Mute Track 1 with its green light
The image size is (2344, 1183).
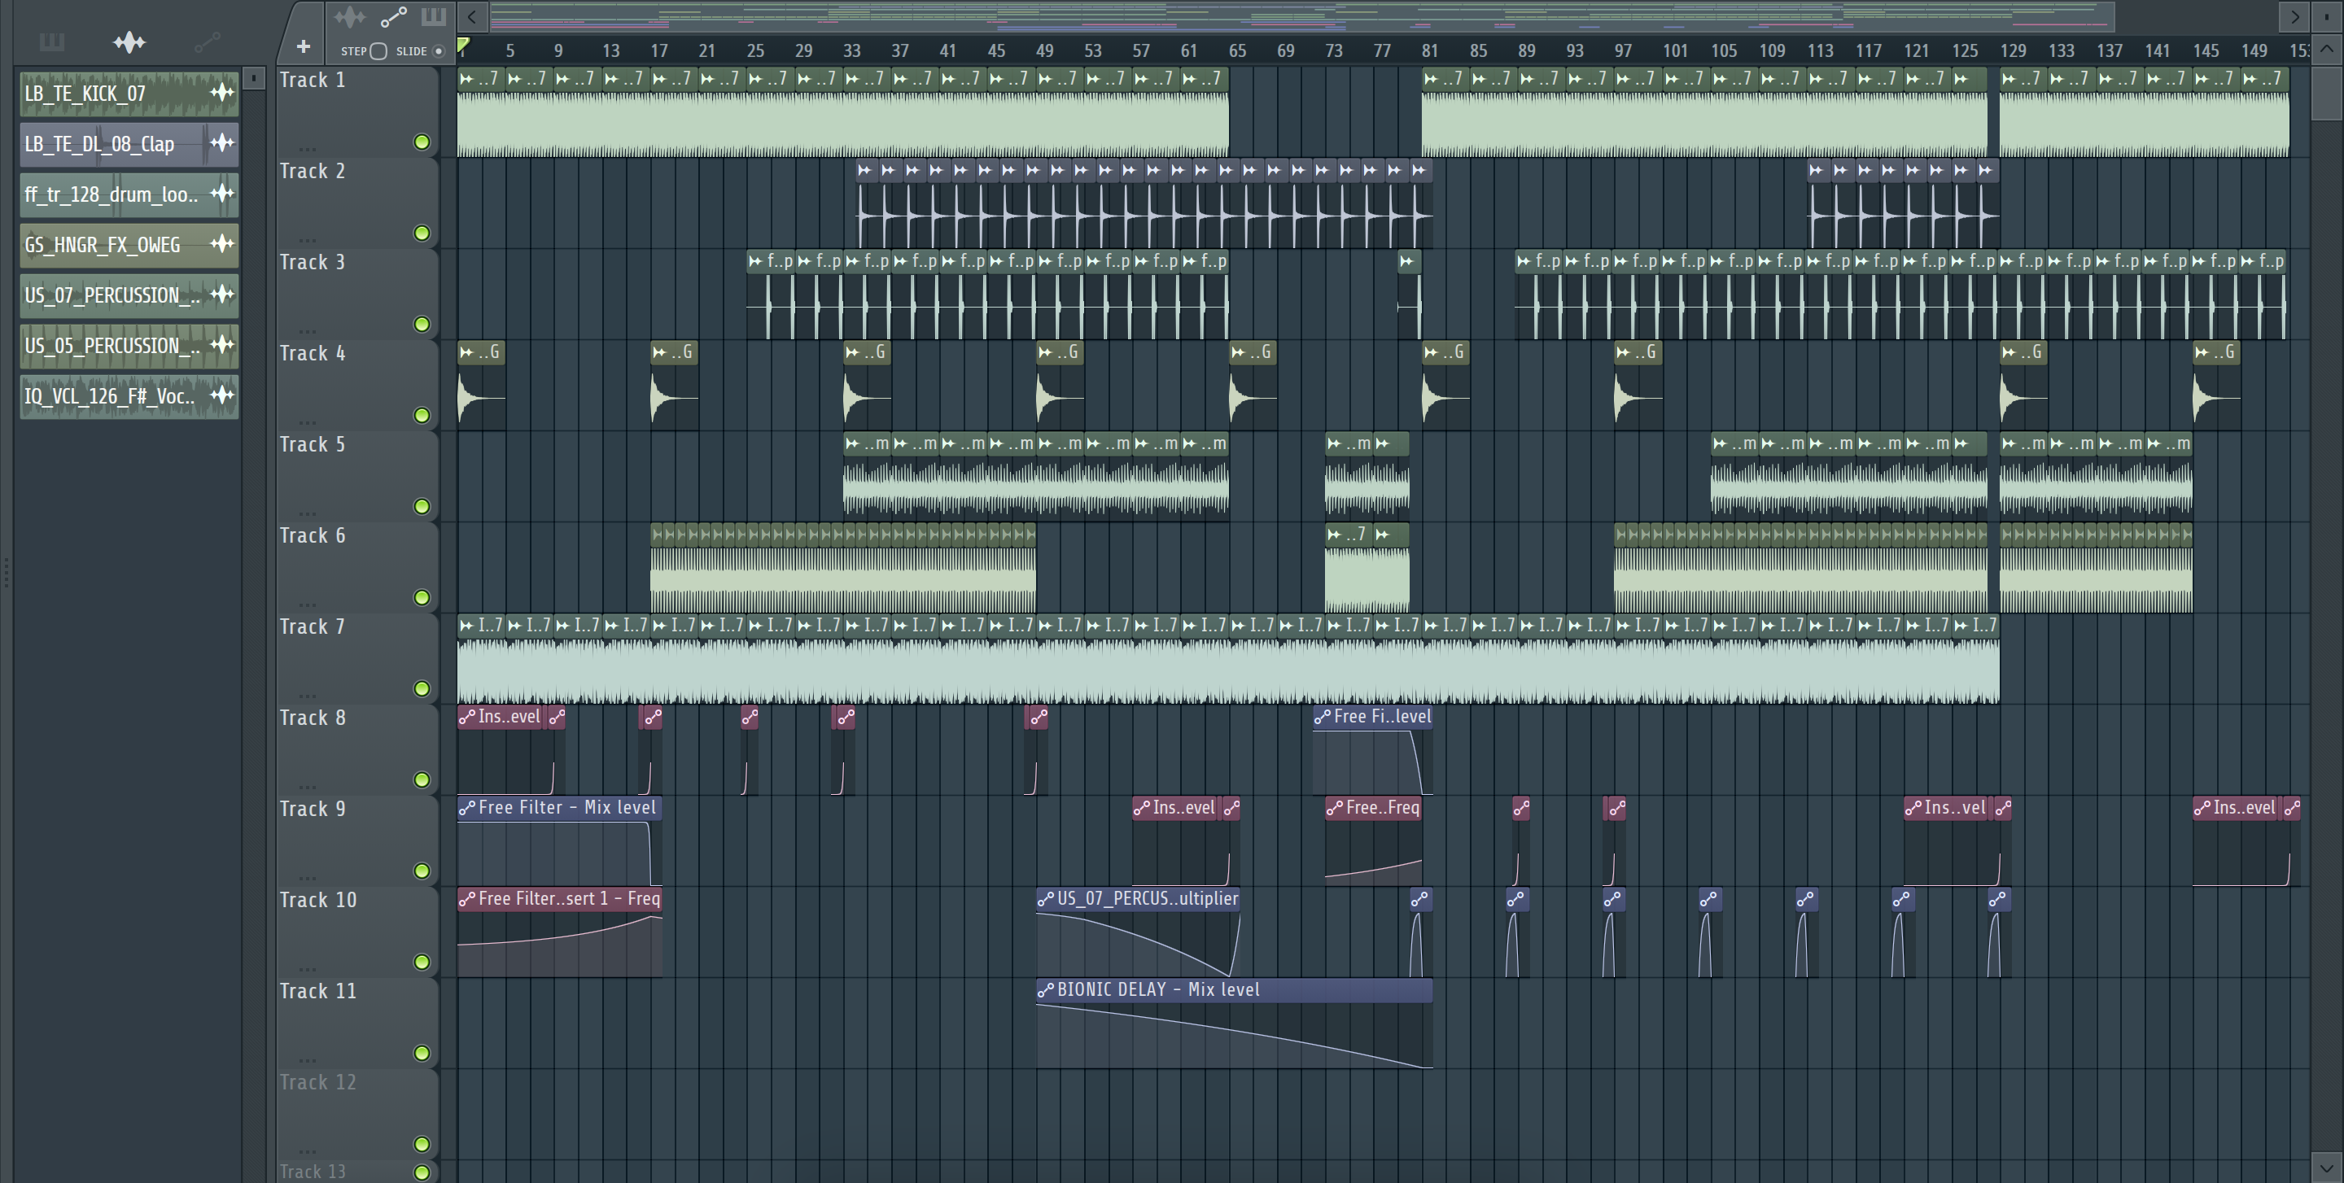tap(422, 142)
